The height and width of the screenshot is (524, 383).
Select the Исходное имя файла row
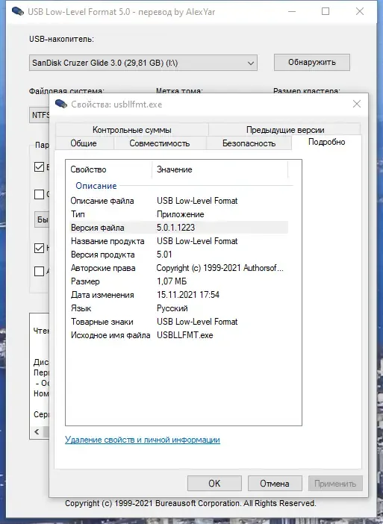click(x=178, y=335)
